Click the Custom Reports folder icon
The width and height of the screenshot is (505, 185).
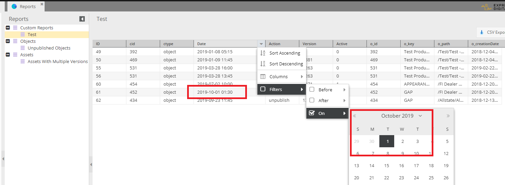point(15,28)
